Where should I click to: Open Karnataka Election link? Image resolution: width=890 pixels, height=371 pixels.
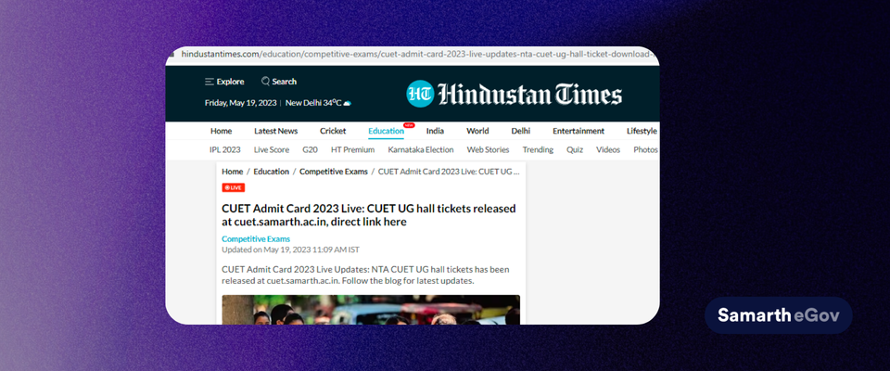click(421, 150)
